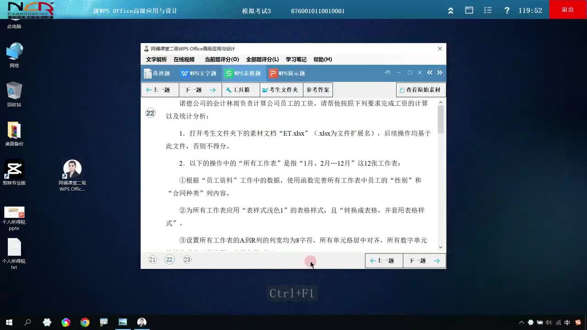Viewport: 587px width, 330px height.
Task: Select the 桌面备份 desktop icon
Action: click(14, 134)
